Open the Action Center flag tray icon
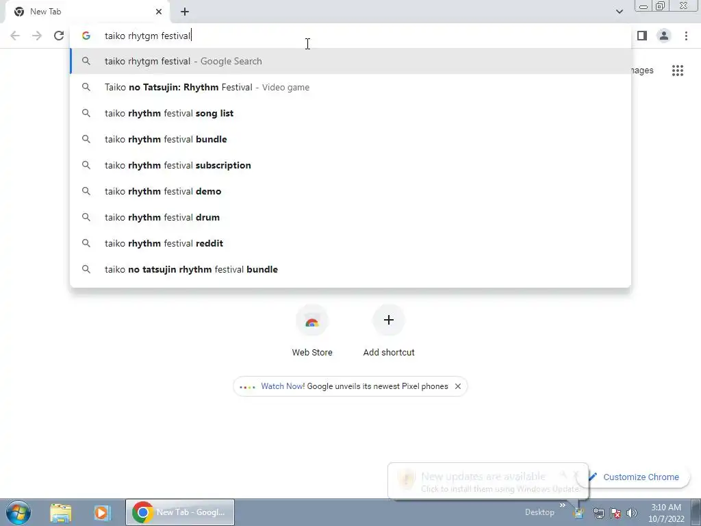The image size is (701, 526). click(615, 512)
